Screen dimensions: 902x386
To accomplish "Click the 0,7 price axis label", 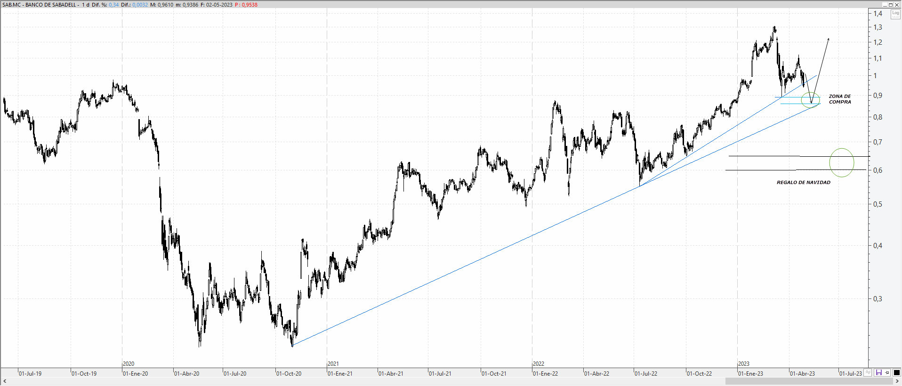I will tap(878, 142).
